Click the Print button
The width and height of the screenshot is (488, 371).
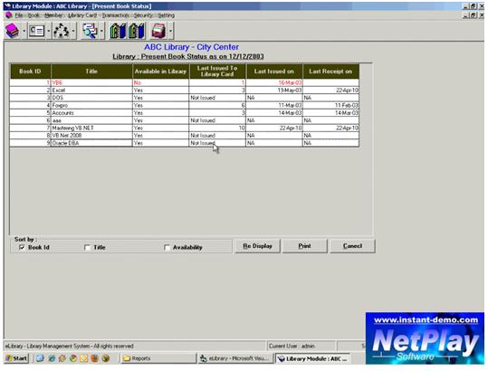pos(305,246)
